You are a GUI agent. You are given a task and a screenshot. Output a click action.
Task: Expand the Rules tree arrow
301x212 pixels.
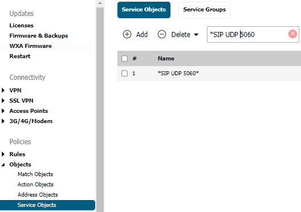tap(3, 154)
